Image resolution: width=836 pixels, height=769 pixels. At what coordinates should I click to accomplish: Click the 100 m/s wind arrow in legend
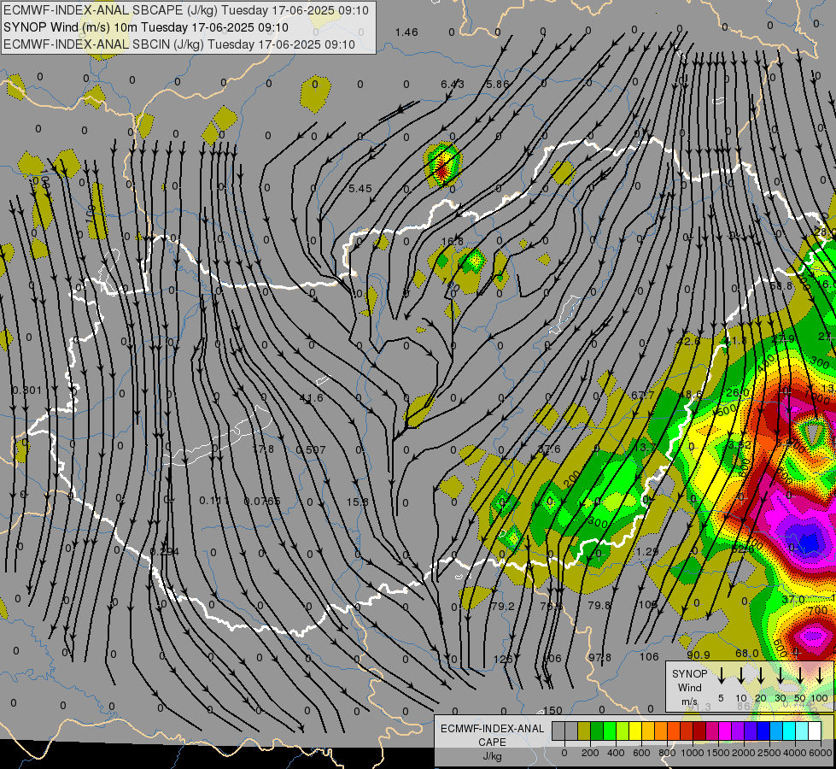(820, 675)
